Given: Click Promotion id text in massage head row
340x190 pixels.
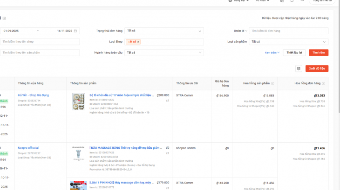Looking at the screenshot, I should pyautogui.click(x=110, y=170).
